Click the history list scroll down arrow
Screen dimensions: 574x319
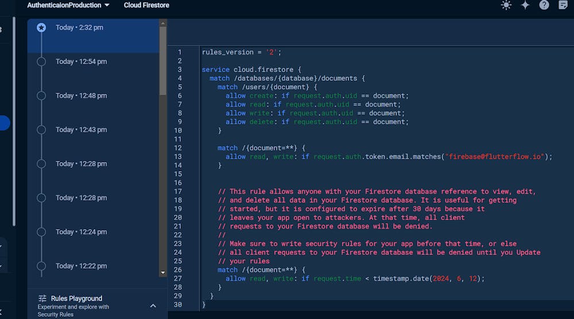[163, 273]
